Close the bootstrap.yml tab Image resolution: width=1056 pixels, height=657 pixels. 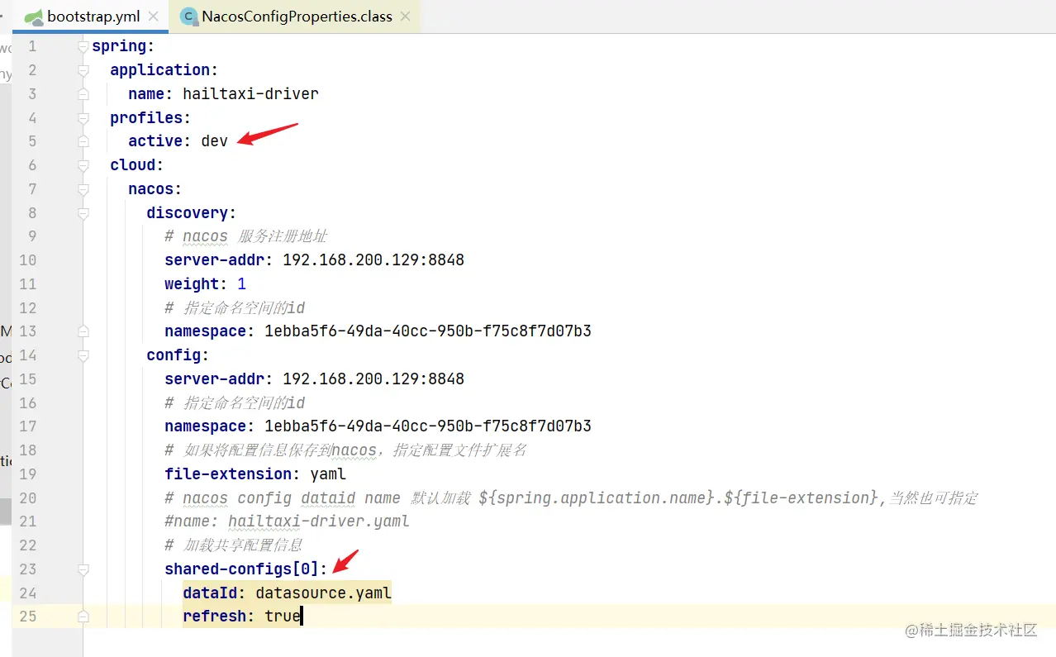[154, 17]
